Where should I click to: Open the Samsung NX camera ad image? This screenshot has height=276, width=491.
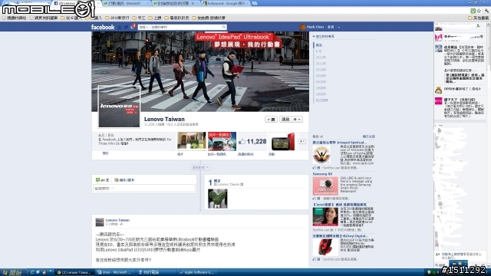click(x=325, y=186)
